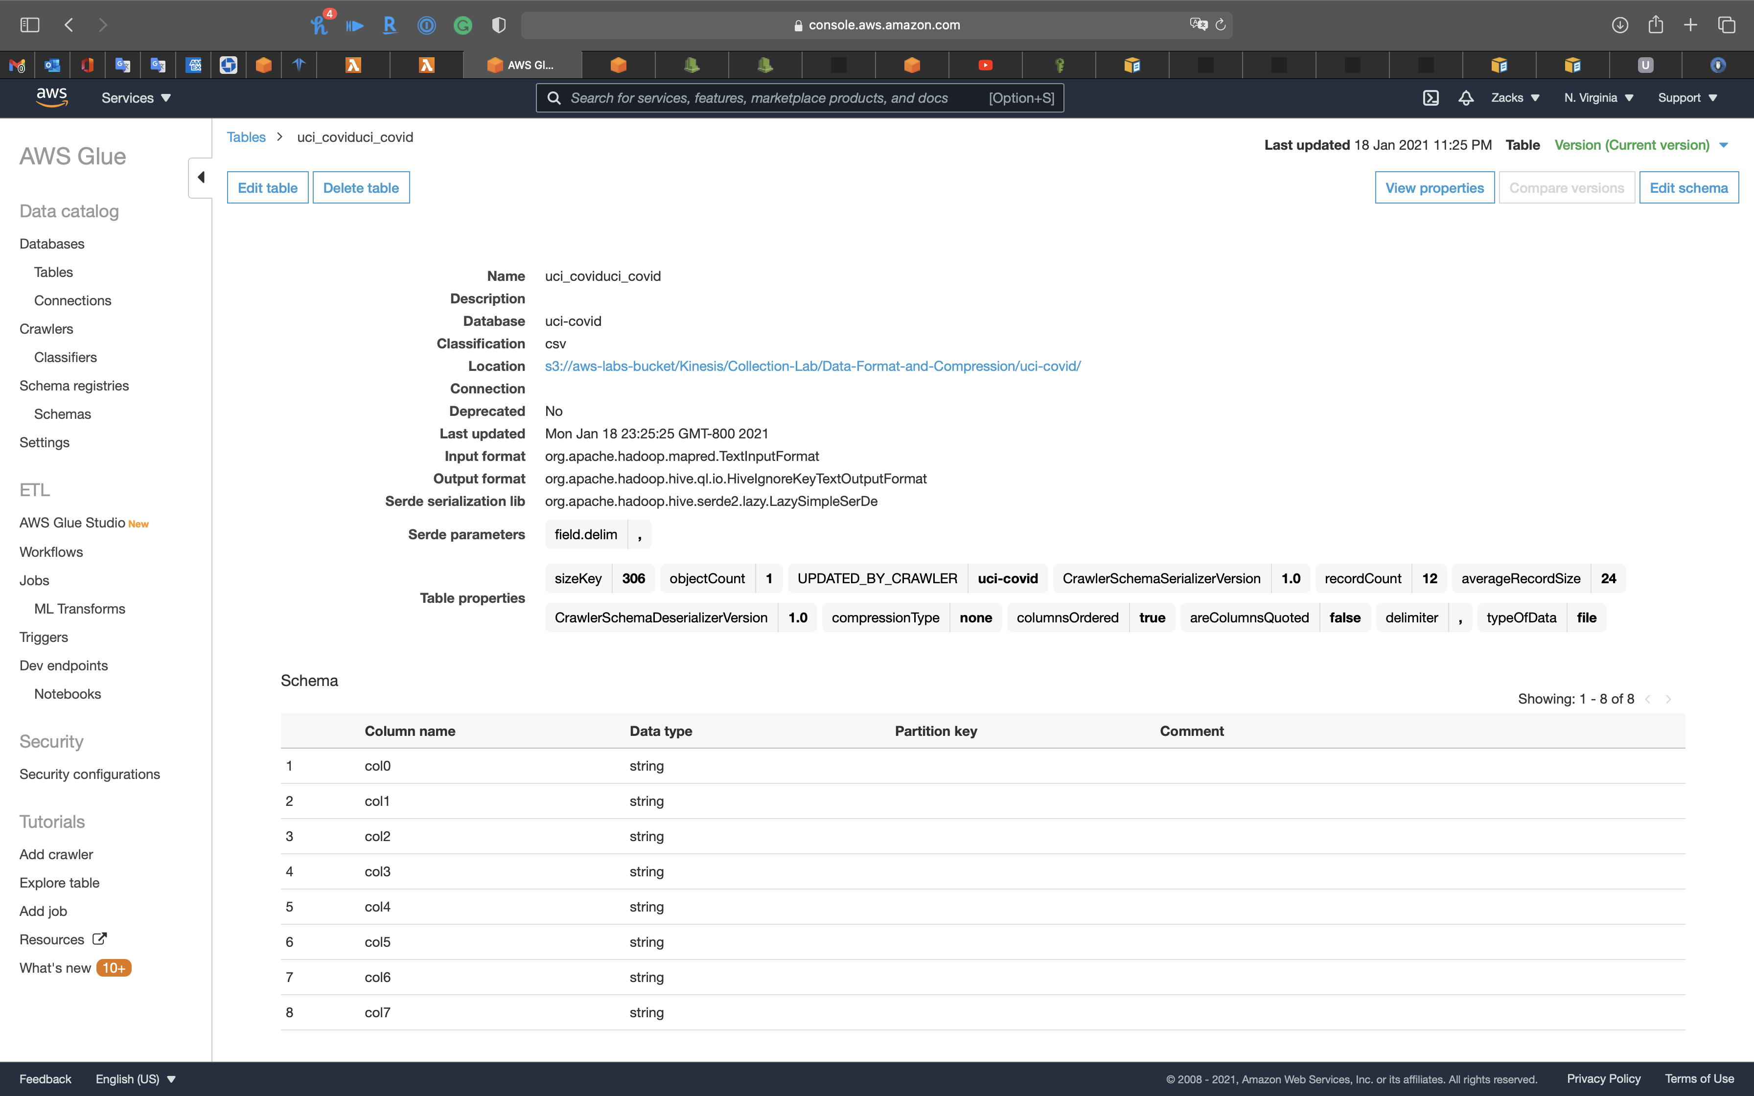This screenshot has height=1096, width=1754.
Task: Expand the Services dropdown menu
Action: [x=136, y=98]
